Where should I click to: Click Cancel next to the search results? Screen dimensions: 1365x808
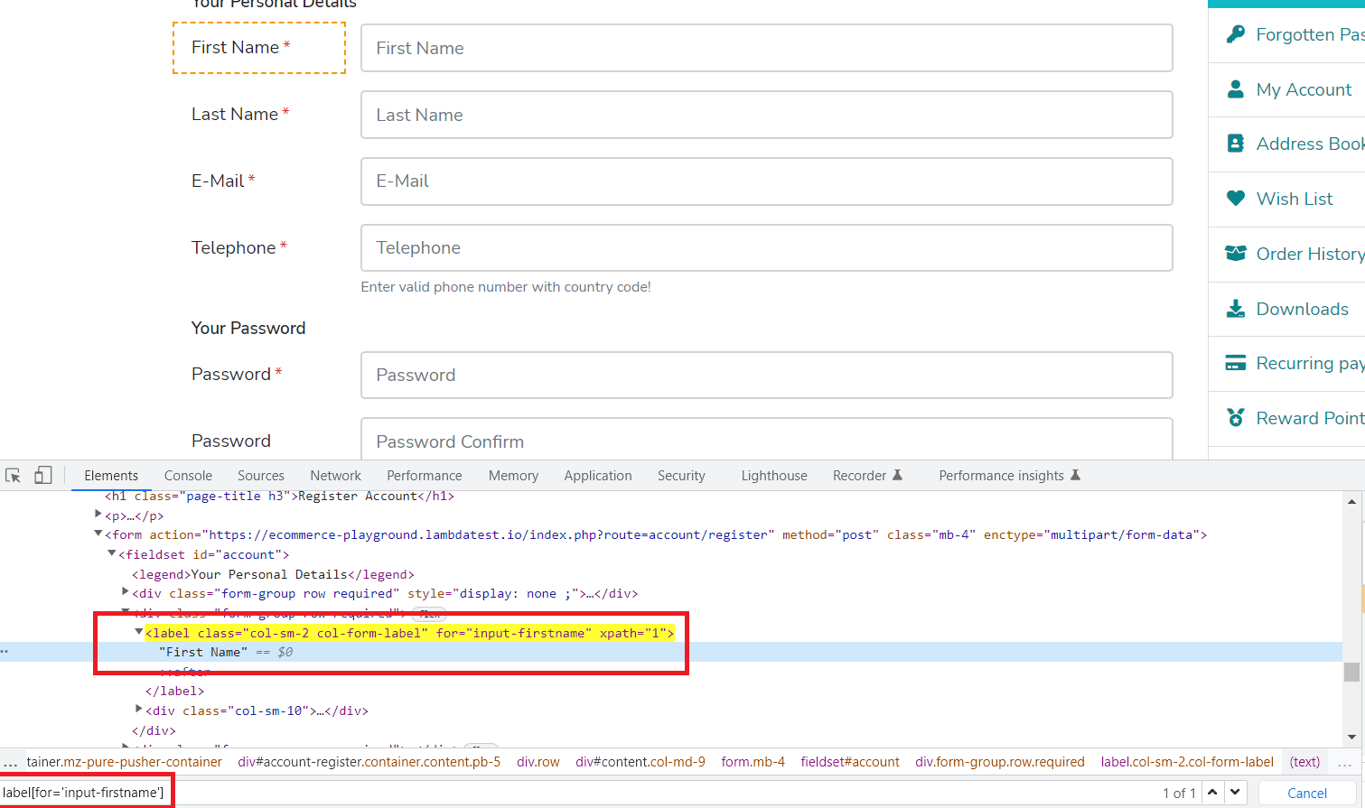[x=1306, y=792]
